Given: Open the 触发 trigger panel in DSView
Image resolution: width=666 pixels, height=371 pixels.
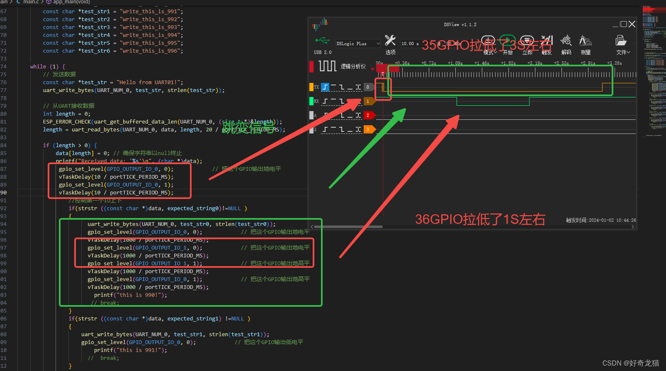Looking at the screenshot, I should pyautogui.click(x=547, y=45).
